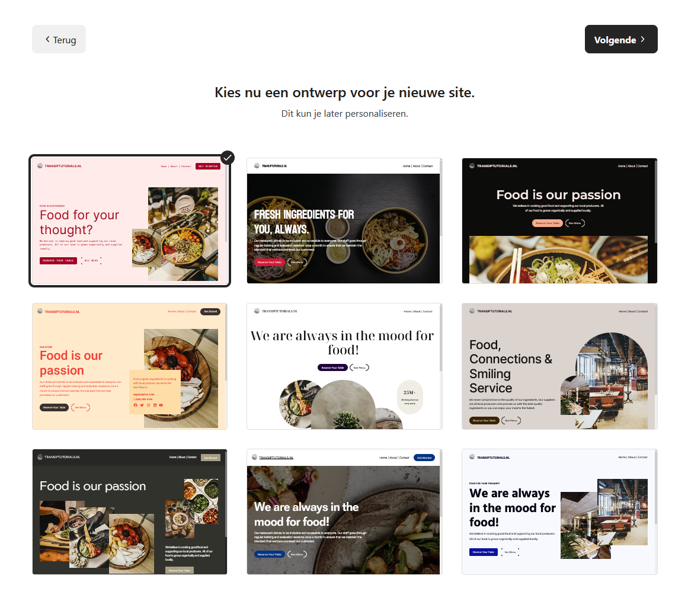Choose the white serif 'mood for food' template
The height and width of the screenshot is (601, 688).
click(x=344, y=366)
